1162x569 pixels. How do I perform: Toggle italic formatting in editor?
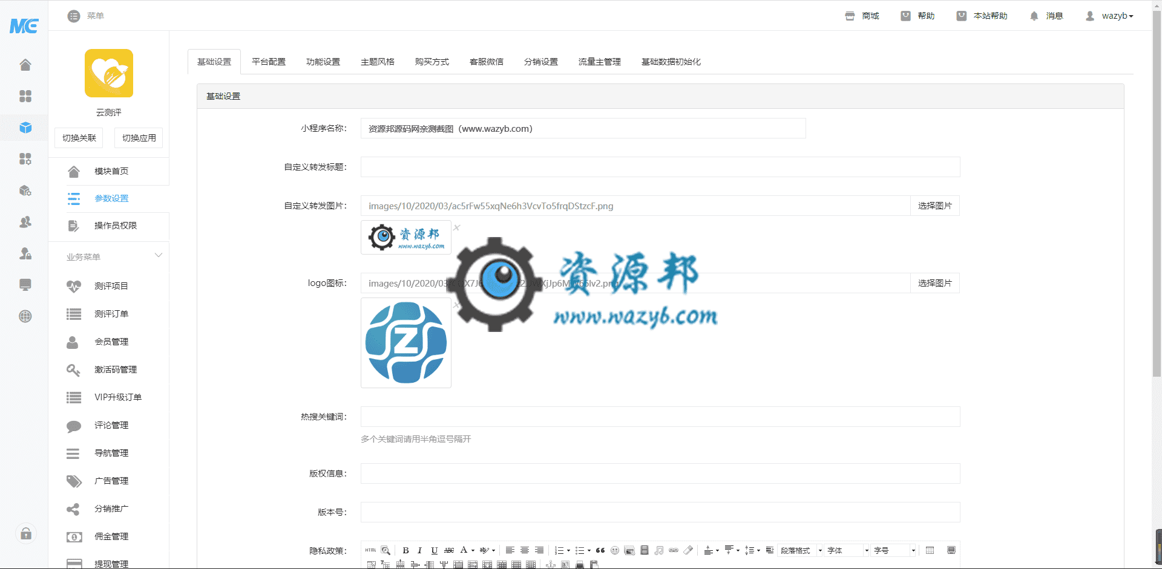point(419,550)
